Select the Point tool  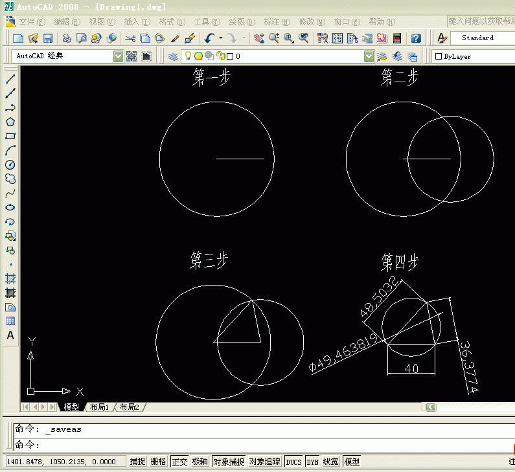pyautogui.click(x=10, y=265)
